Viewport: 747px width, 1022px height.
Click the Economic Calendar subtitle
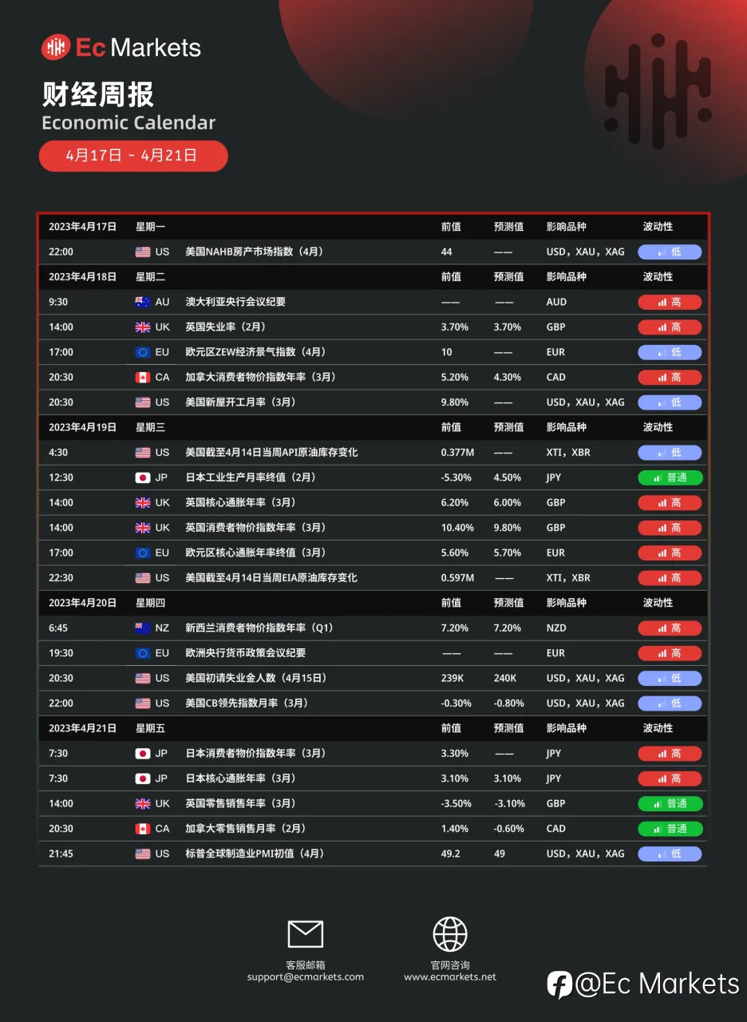click(128, 122)
